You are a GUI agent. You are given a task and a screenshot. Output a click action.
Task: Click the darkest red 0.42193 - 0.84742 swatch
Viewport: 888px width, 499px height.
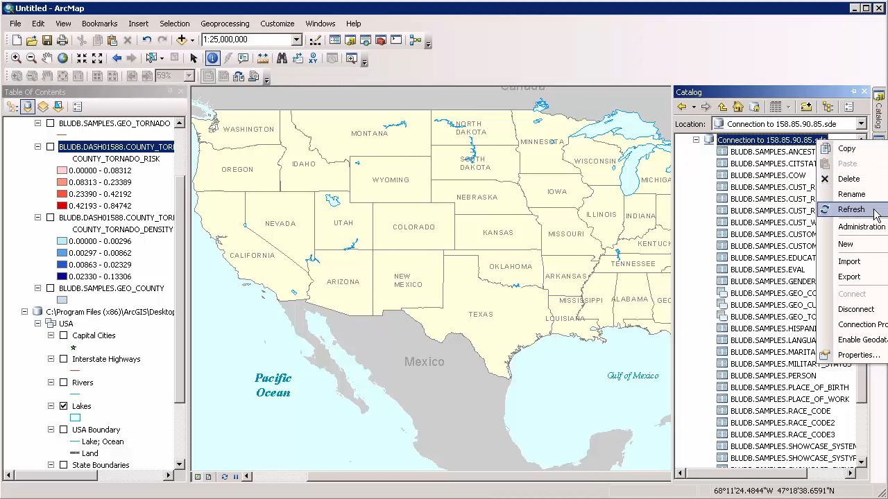click(x=62, y=206)
